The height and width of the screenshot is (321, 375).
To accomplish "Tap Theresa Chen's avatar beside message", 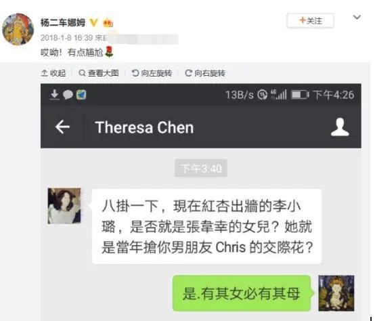I will point(64,206).
